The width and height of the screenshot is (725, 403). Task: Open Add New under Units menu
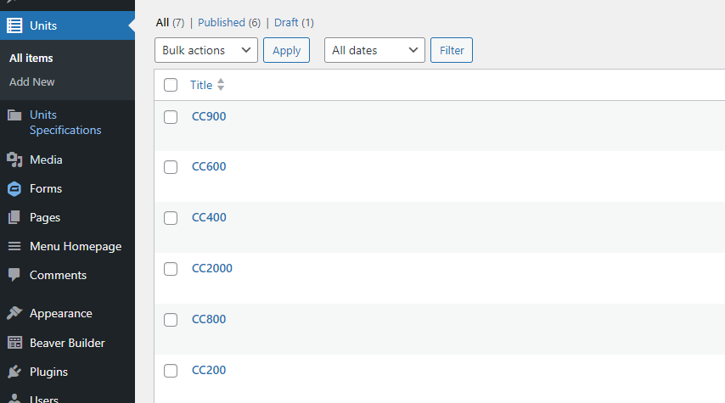coord(32,81)
